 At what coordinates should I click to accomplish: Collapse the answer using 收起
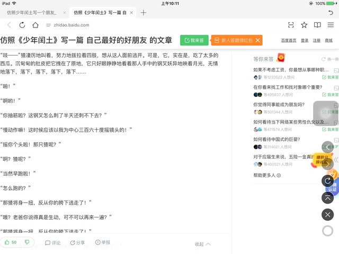[x=202, y=244]
